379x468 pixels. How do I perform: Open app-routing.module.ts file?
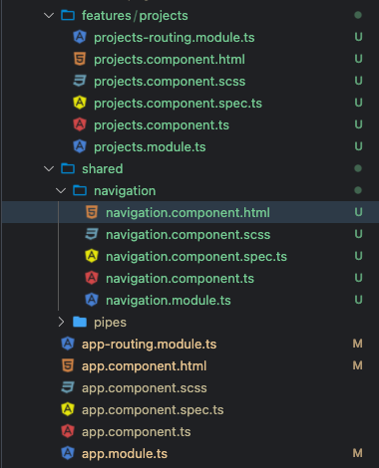[150, 345]
